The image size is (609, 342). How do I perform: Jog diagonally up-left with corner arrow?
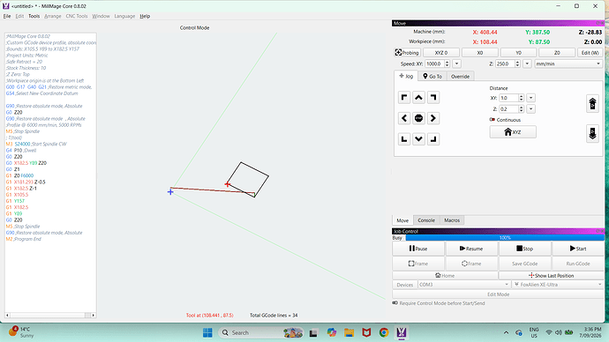(404, 98)
